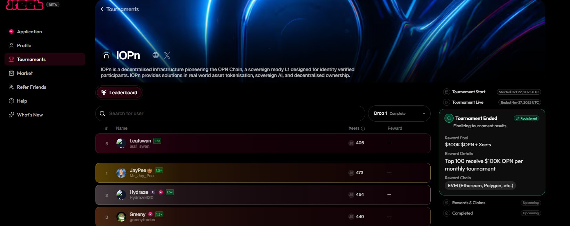Click the leaf_swan handle
Image resolution: width=570 pixels, height=226 pixels.
coord(139,146)
